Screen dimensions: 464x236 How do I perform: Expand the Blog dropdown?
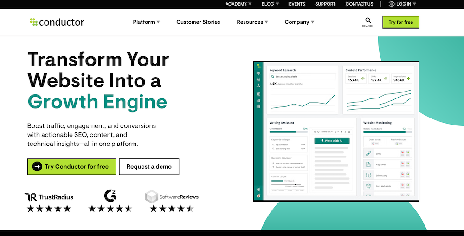tap(270, 4)
